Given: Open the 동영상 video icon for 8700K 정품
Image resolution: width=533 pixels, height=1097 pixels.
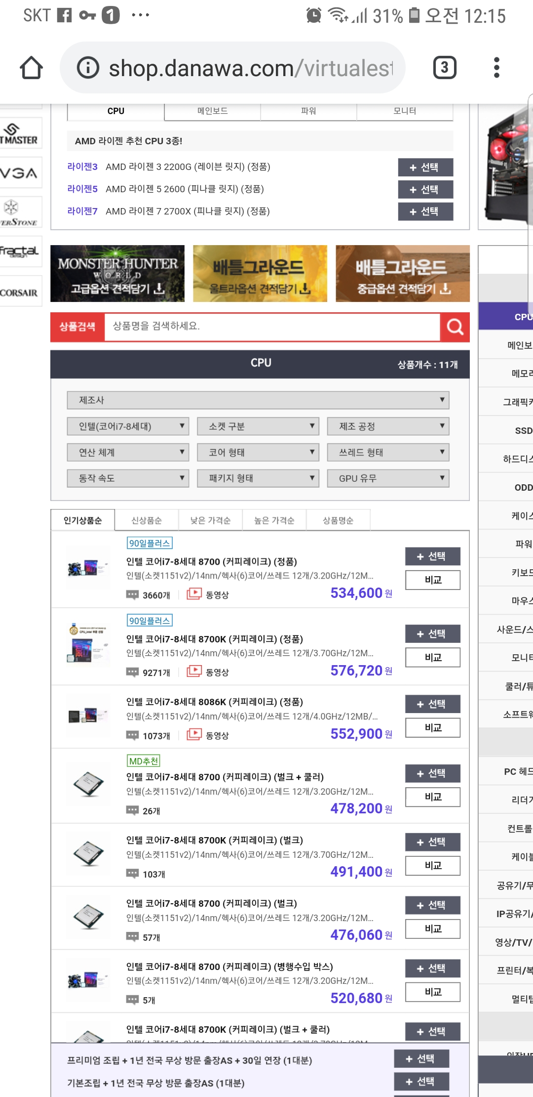Looking at the screenshot, I should 194,672.
